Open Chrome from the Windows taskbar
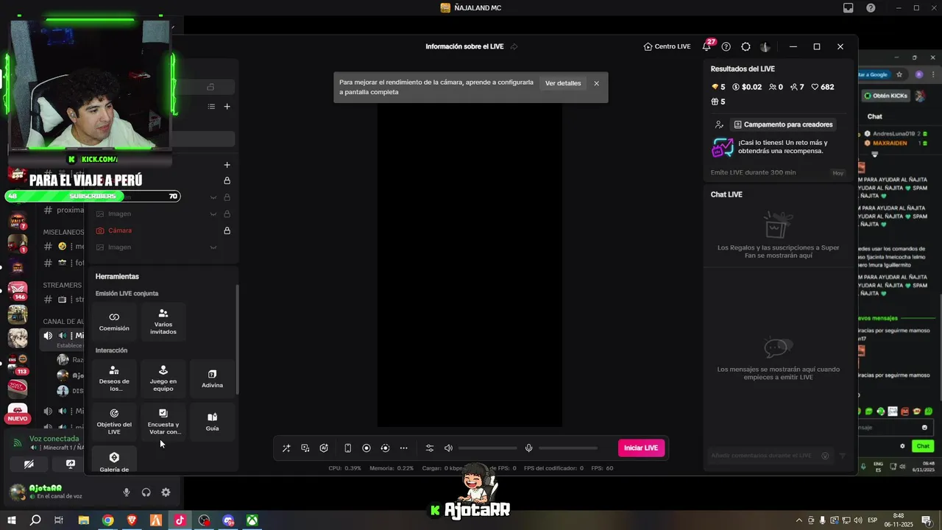942x530 pixels. 107,520
